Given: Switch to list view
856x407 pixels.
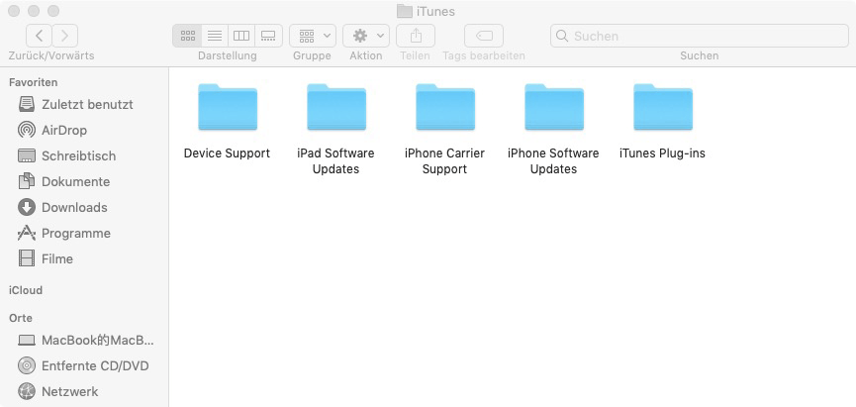Looking at the screenshot, I should coord(215,36).
